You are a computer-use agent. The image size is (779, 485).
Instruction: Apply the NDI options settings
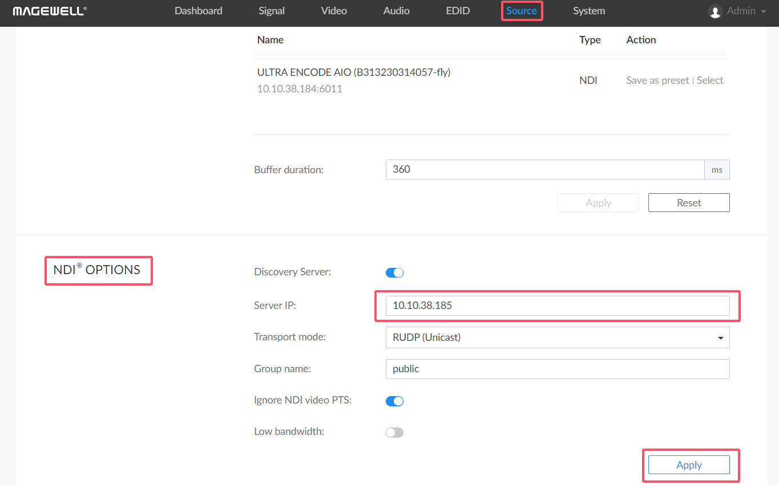coord(689,465)
